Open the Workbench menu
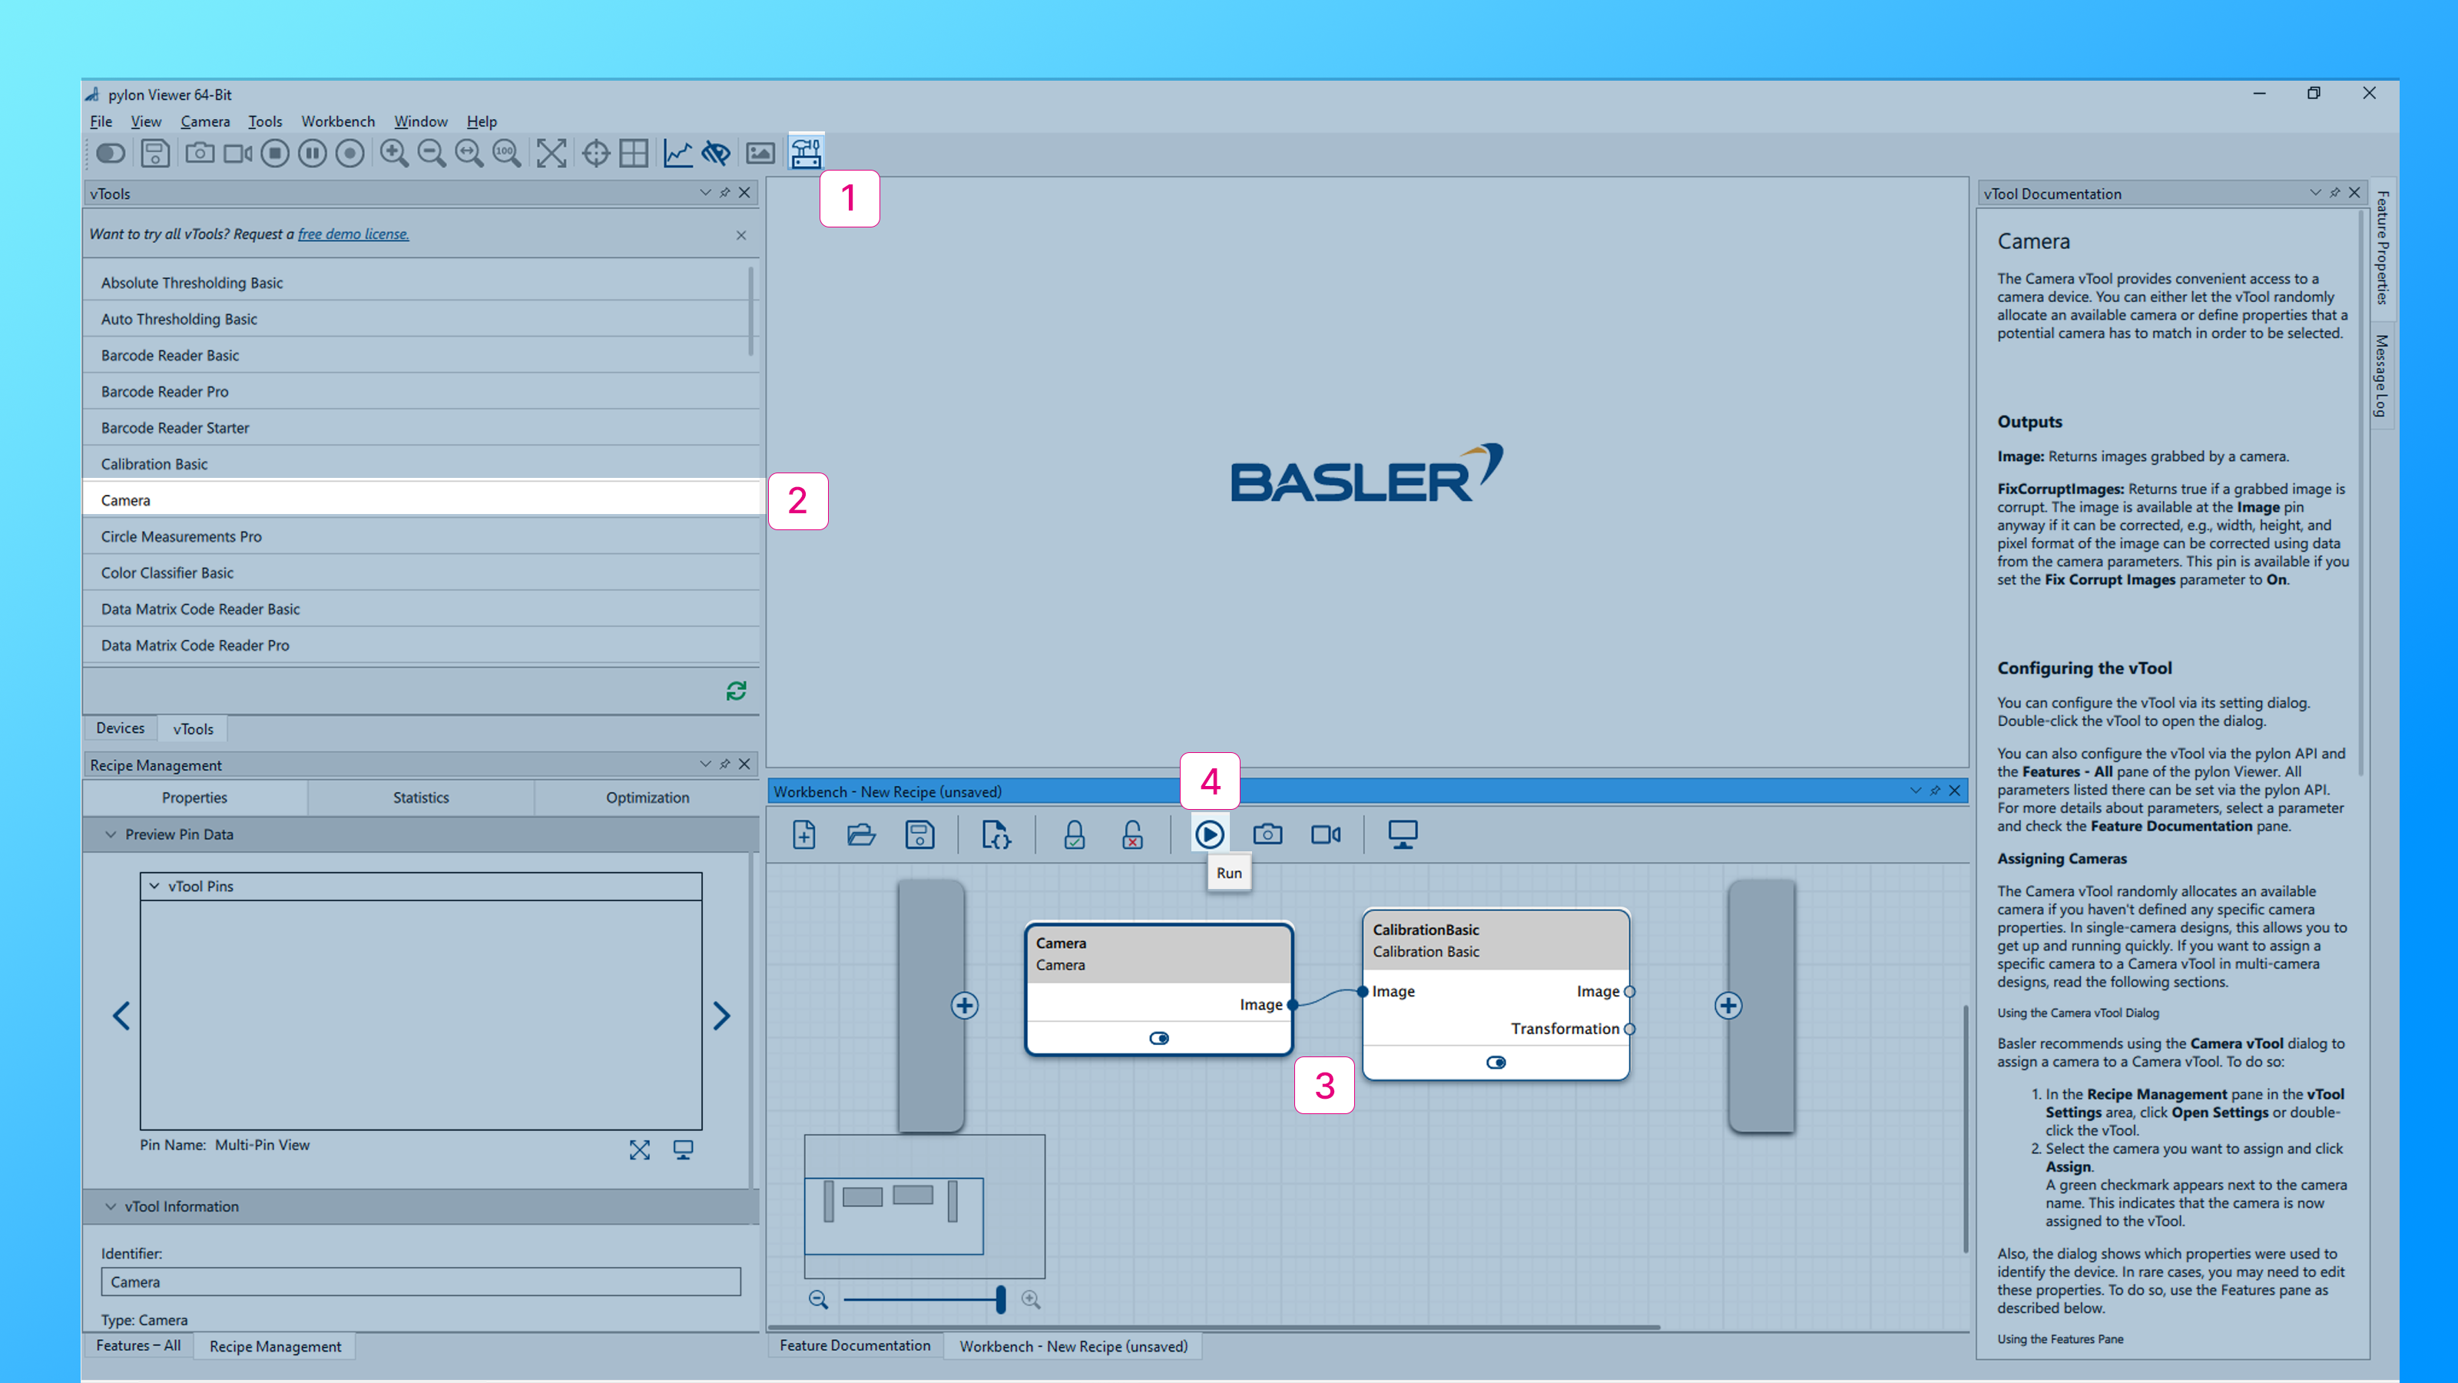This screenshot has height=1383, width=2458. (x=338, y=121)
